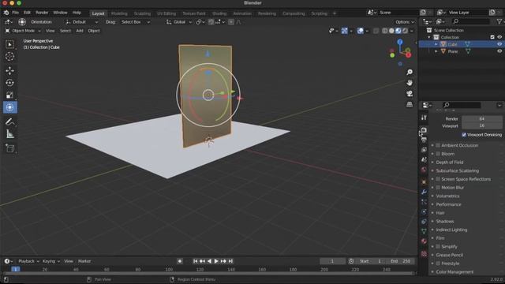Switch the perspective/orthographic grid icon
Viewport: 505px width, 284px height.
click(410, 104)
